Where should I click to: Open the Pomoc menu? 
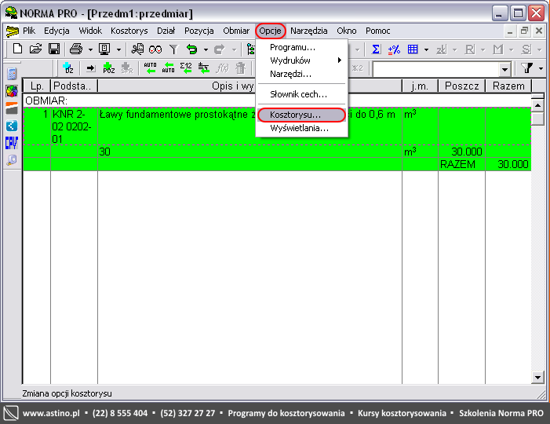pos(377,31)
